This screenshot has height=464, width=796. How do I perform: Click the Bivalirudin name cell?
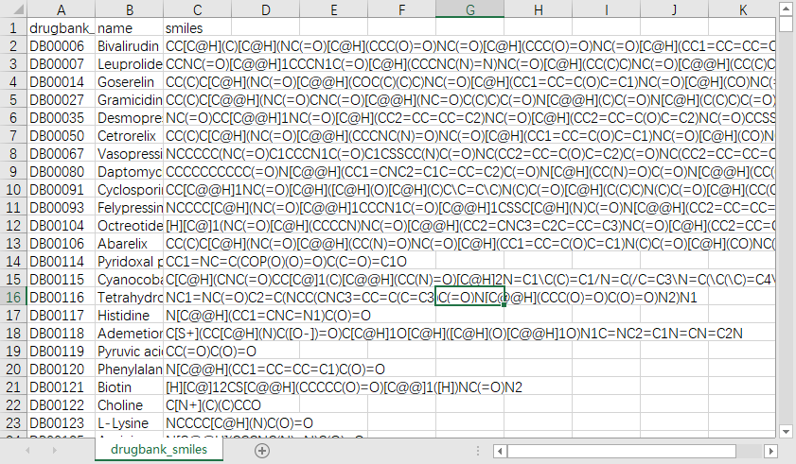[x=130, y=46]
